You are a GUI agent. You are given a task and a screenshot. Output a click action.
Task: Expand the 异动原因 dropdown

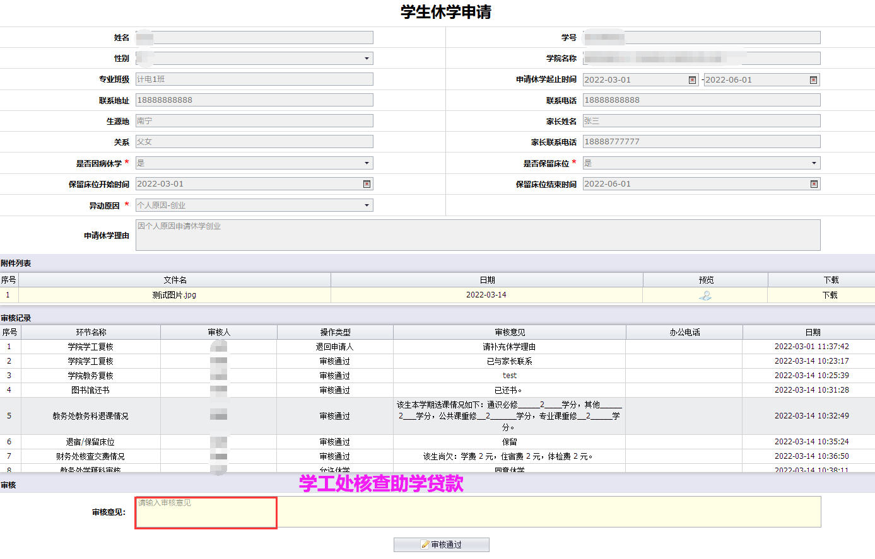(367, 205)
